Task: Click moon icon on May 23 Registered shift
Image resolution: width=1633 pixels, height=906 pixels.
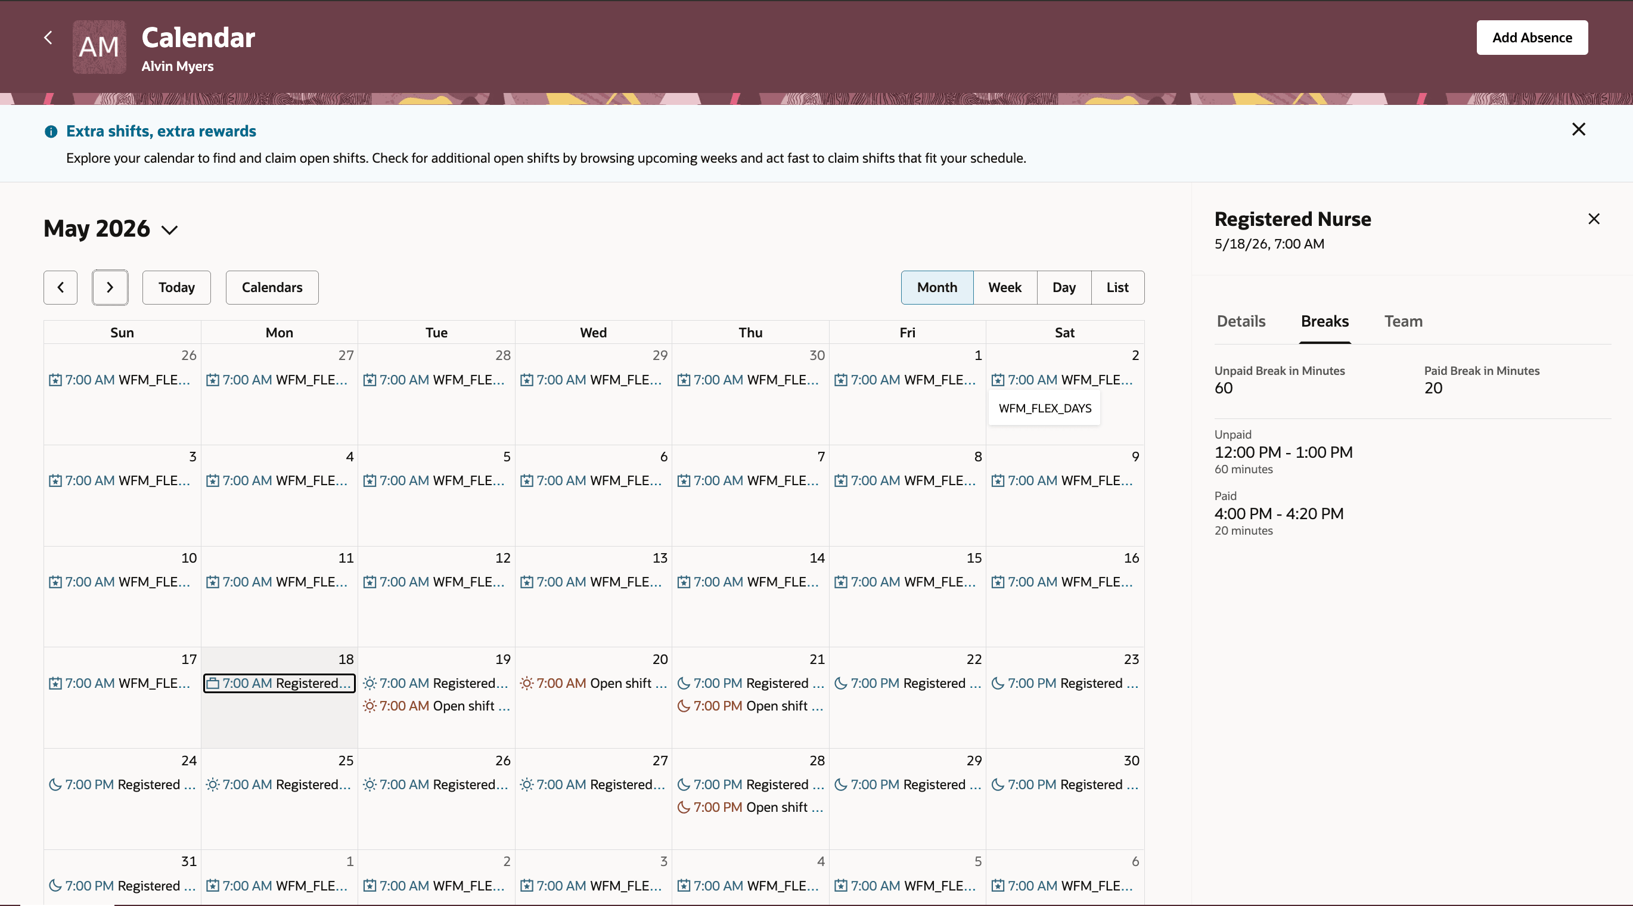Action: point(998,684)
